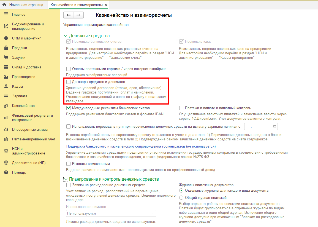Open the НСИ и администрирование section
Screen dimensions: 318x227
tap(29, 151)
